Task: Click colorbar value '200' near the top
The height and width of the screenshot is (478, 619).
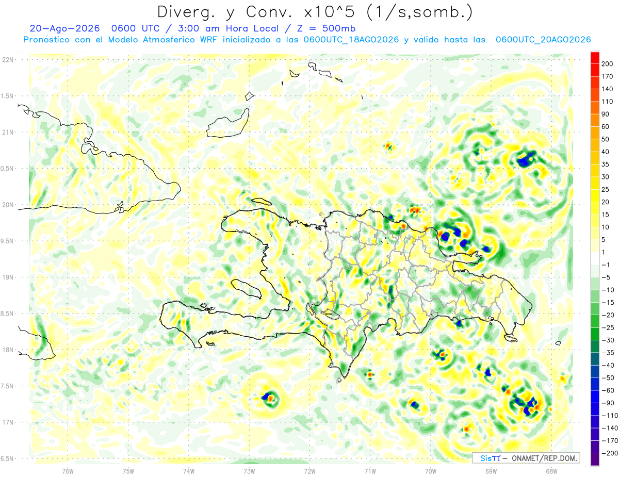Action: (607, 64)
